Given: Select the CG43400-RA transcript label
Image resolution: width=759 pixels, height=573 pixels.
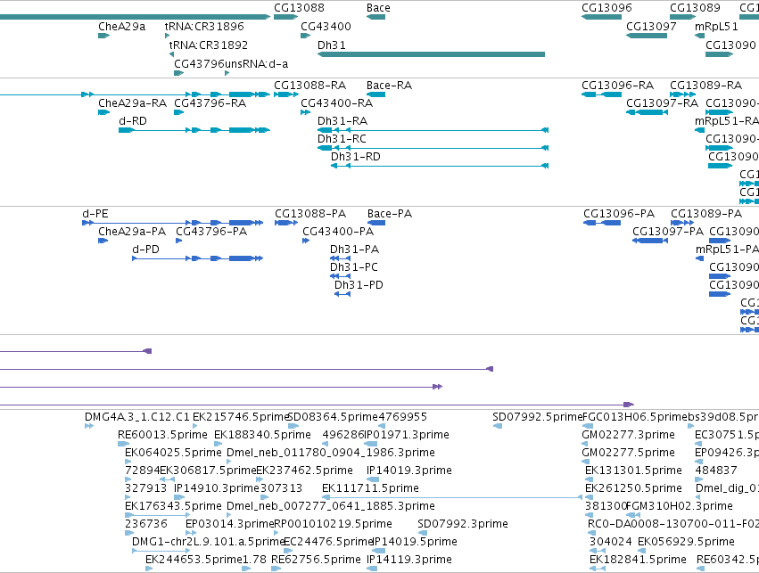Looking at the screenshot, I should [x=336, y=103].
